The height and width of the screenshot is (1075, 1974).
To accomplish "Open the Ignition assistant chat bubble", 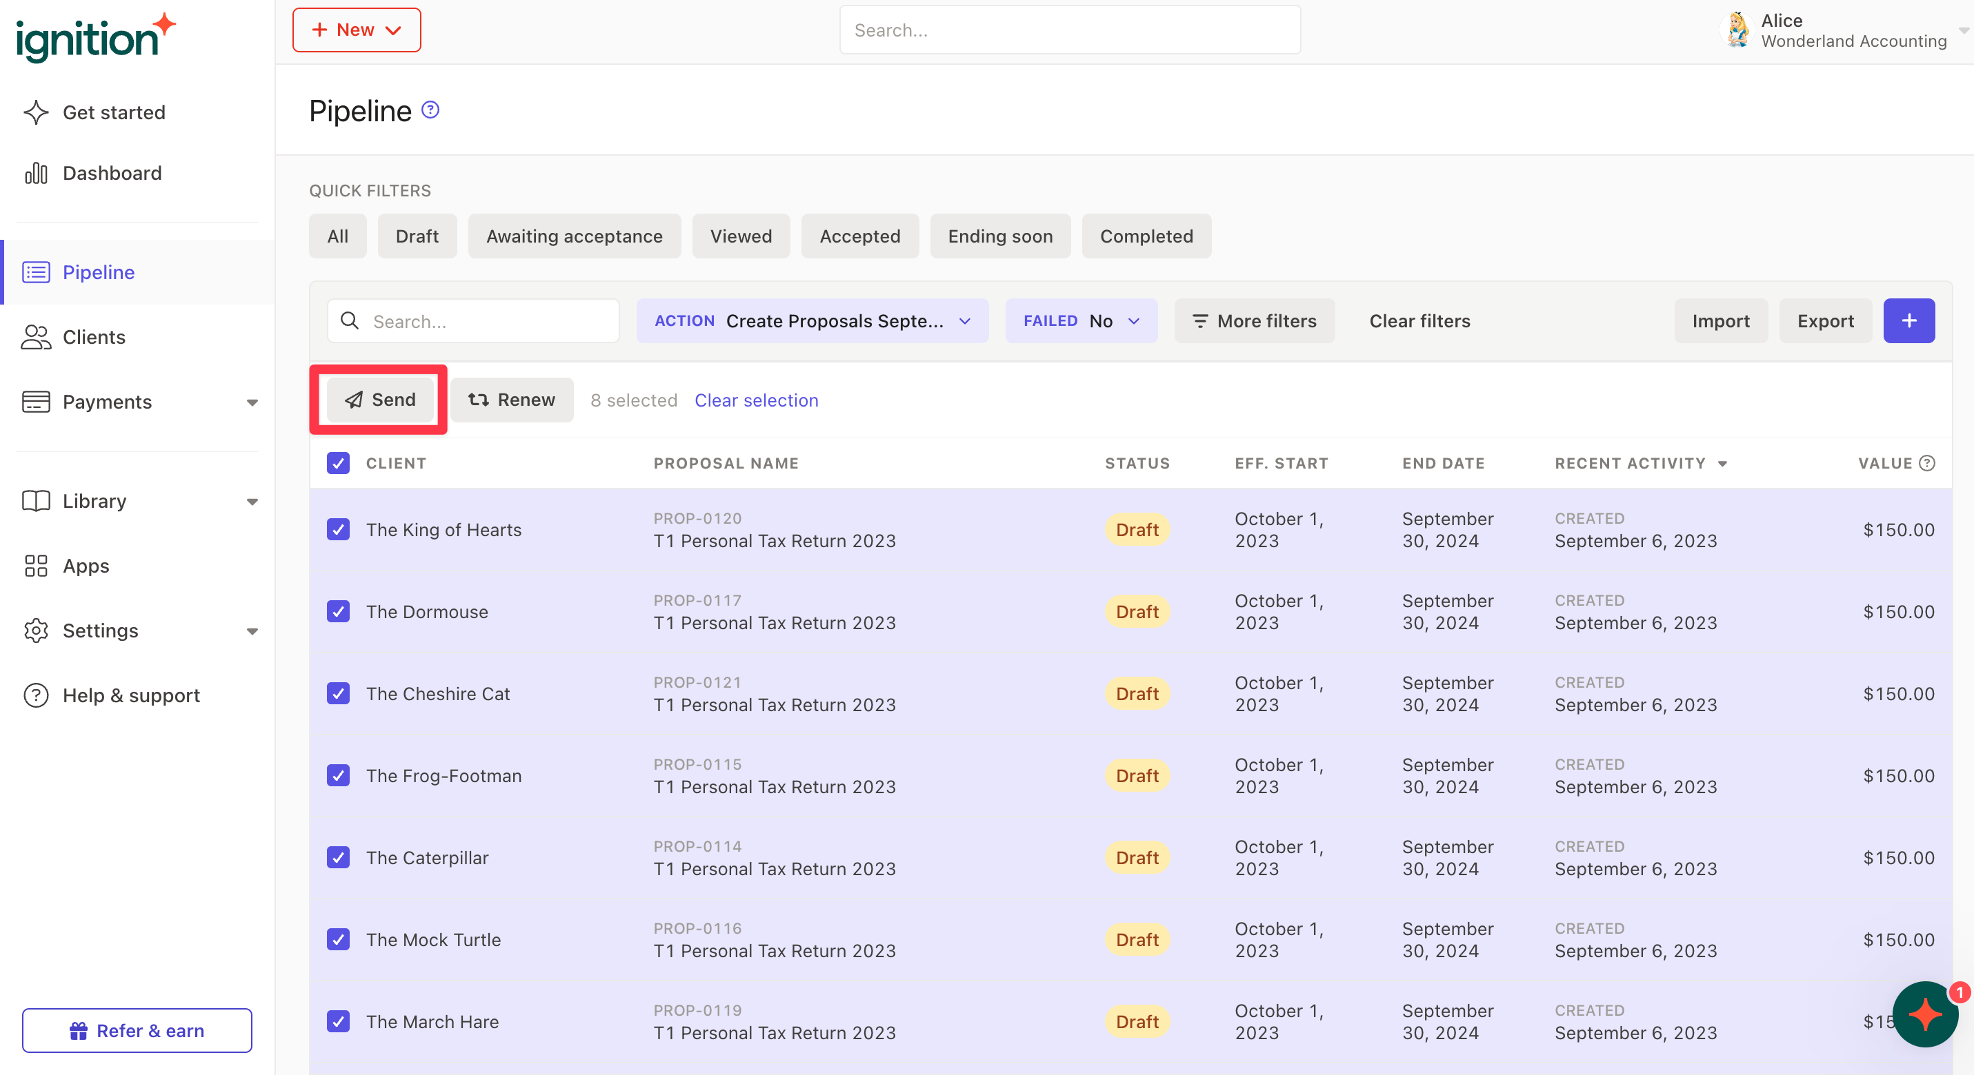I will [x=1925, y=1014].
